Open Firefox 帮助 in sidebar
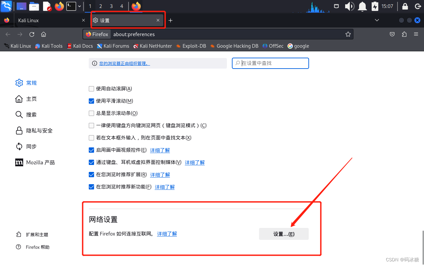The width and height of the screenshot is (424, 265). [33, 247]
